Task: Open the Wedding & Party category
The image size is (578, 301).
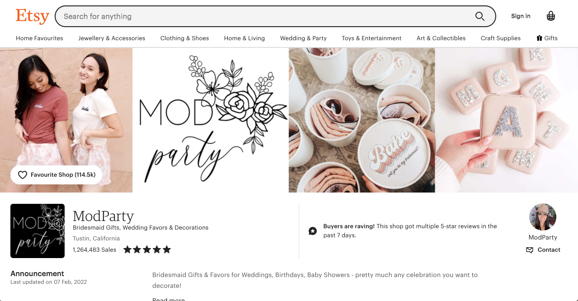Action: (x=303, y=38)
